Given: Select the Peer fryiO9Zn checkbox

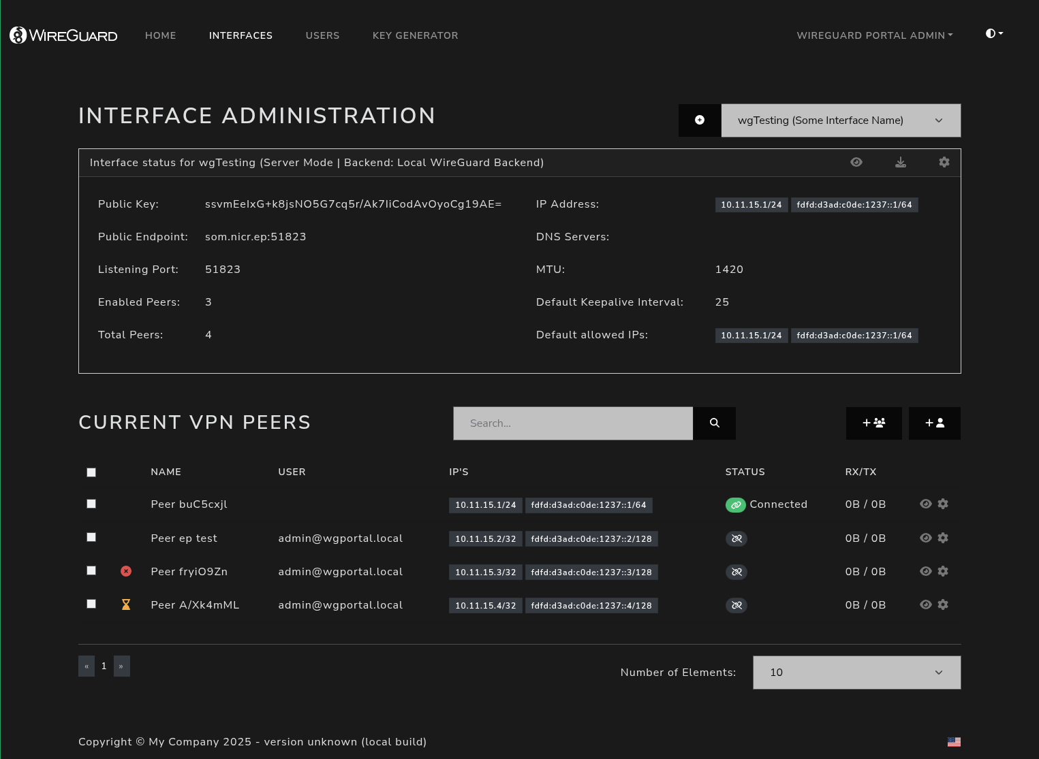Looking at the screenshot, I should click(x=91, y=571).
